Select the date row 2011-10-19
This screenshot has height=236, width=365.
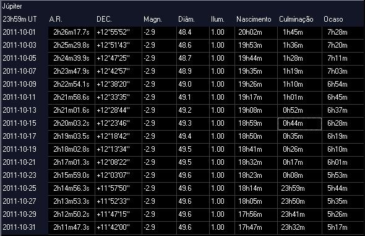coord(20,149)
